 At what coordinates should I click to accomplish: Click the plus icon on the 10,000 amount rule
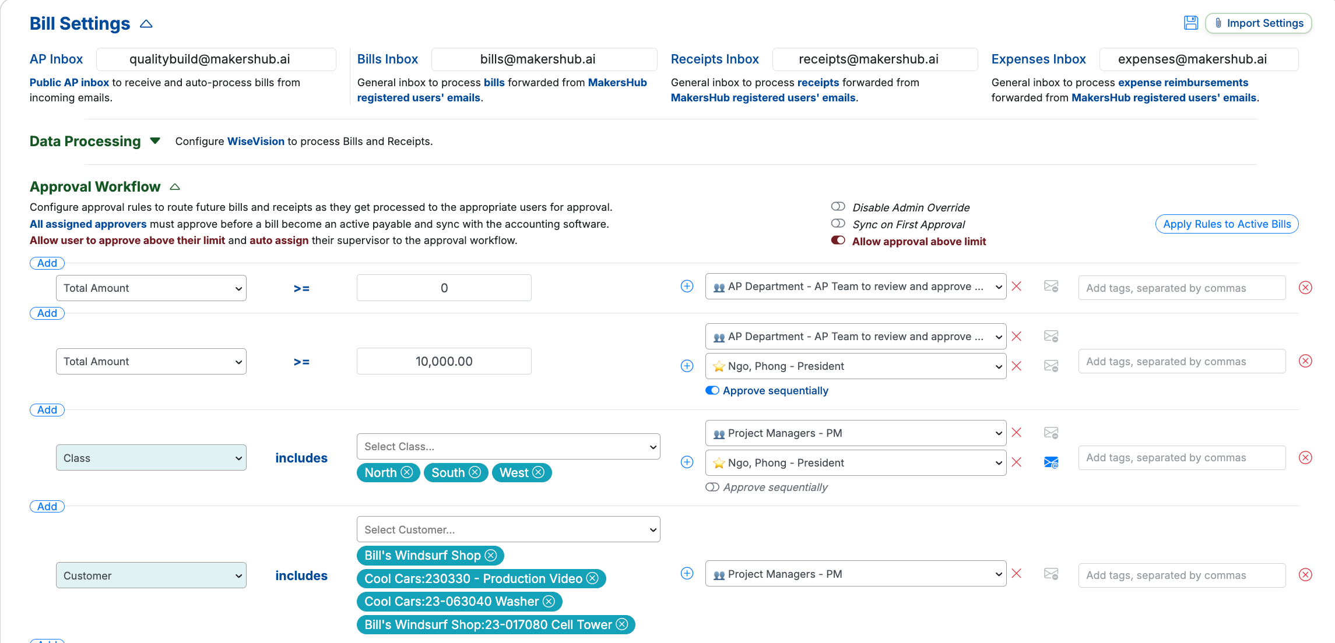click(x=687, y=366)
